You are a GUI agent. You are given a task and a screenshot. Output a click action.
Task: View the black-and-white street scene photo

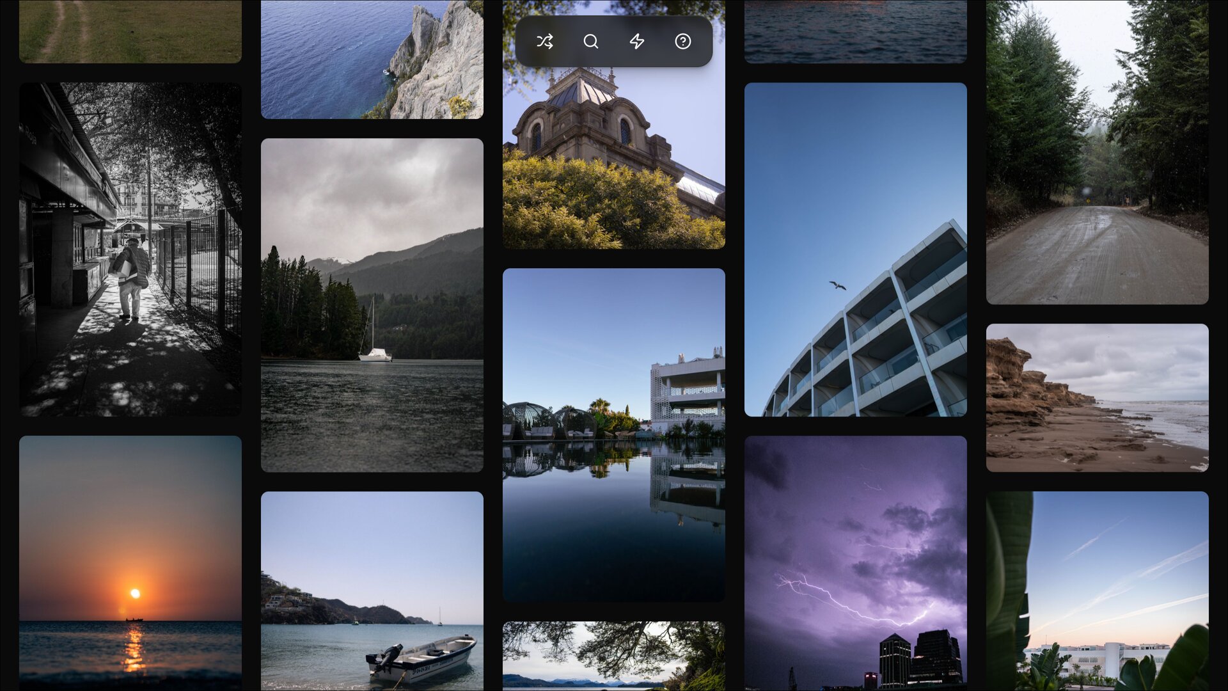[x=130, y=248]
